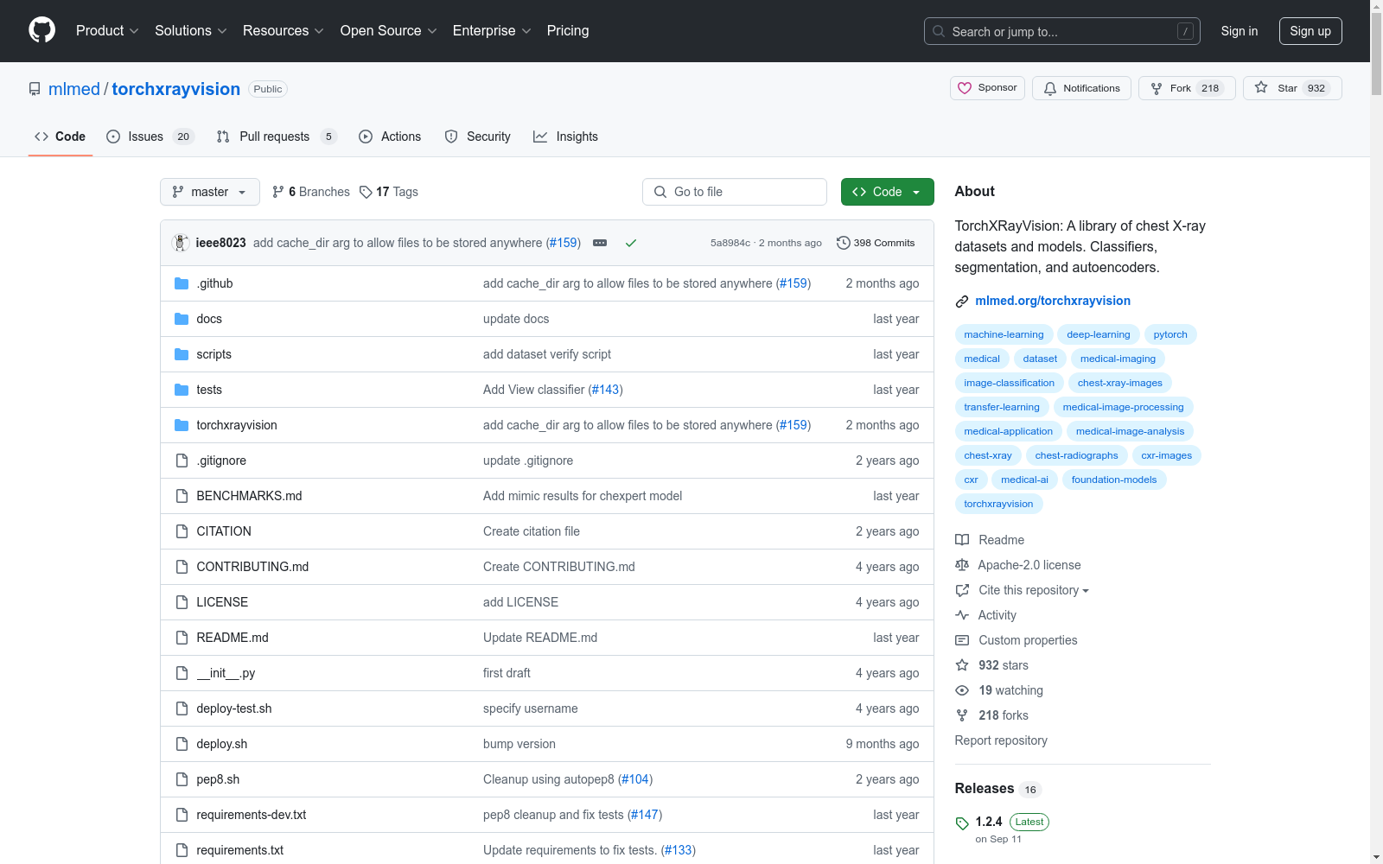Open the Product dropdown menu
This screenshot has width=1383, height=864.
point(107,31)
